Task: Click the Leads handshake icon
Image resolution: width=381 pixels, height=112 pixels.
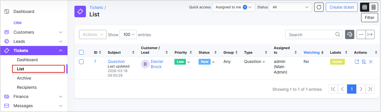Action: click(x=7, y=41)
